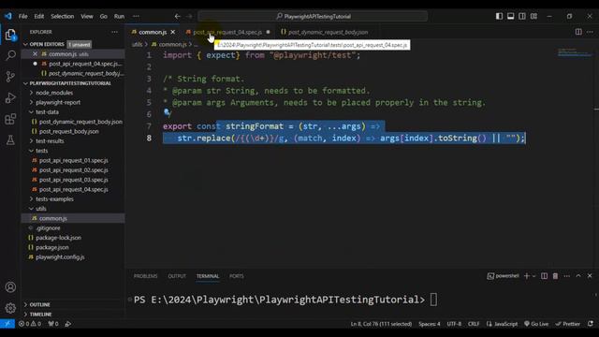
Task: Switch to post_api_request_04.spec.js tab
Action: tap(226, 32)
